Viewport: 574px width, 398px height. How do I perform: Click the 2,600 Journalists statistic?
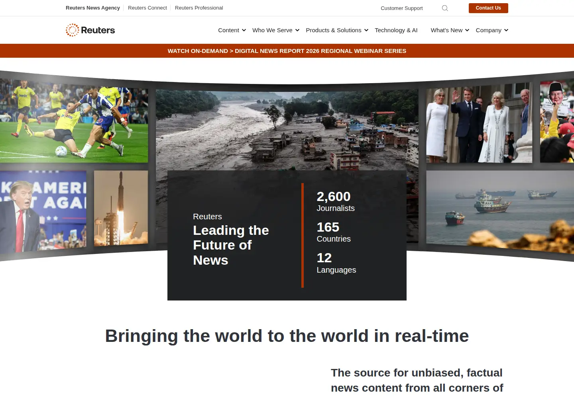tap(336, 201)
